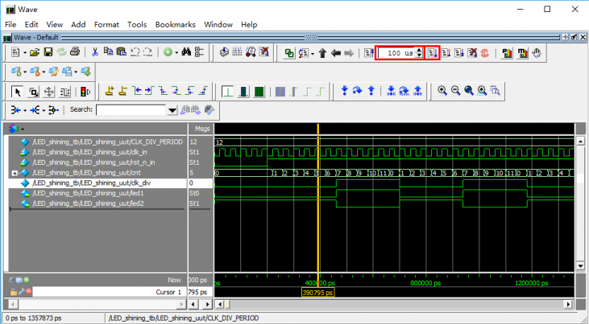Click the Insert Cursor icon
Screen dimensions: 589x324
click(110, 91)
